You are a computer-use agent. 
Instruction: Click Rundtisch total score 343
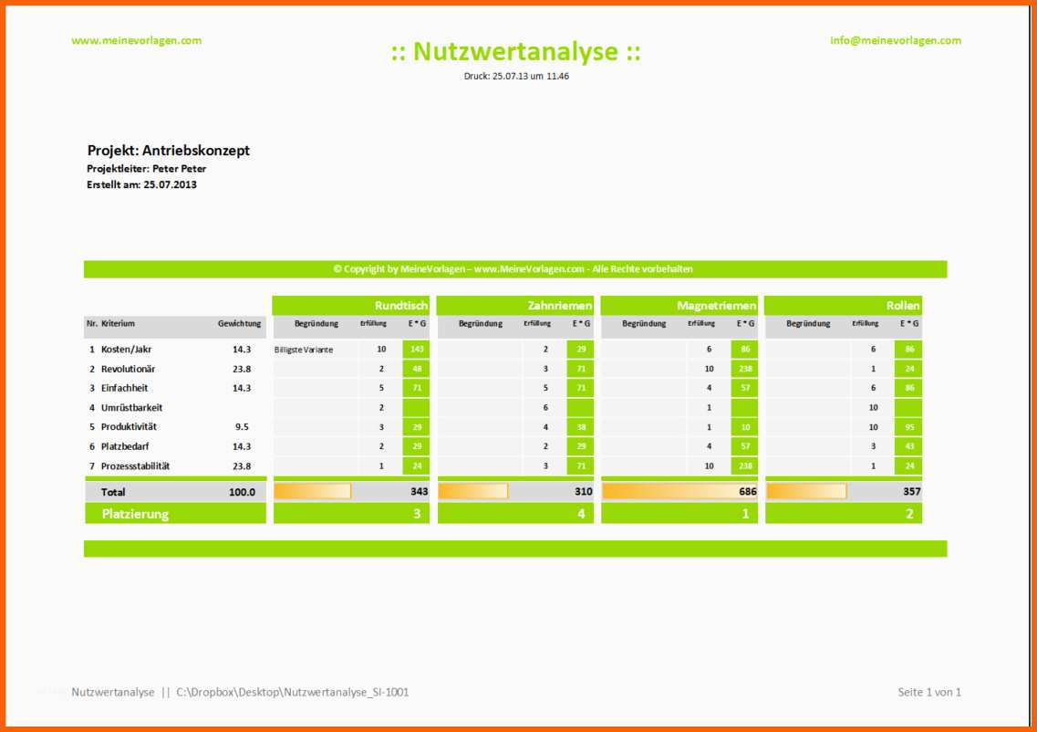coord(420,491)
